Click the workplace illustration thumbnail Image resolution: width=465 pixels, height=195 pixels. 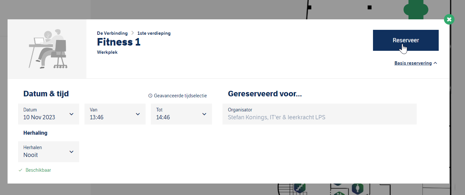47,49
